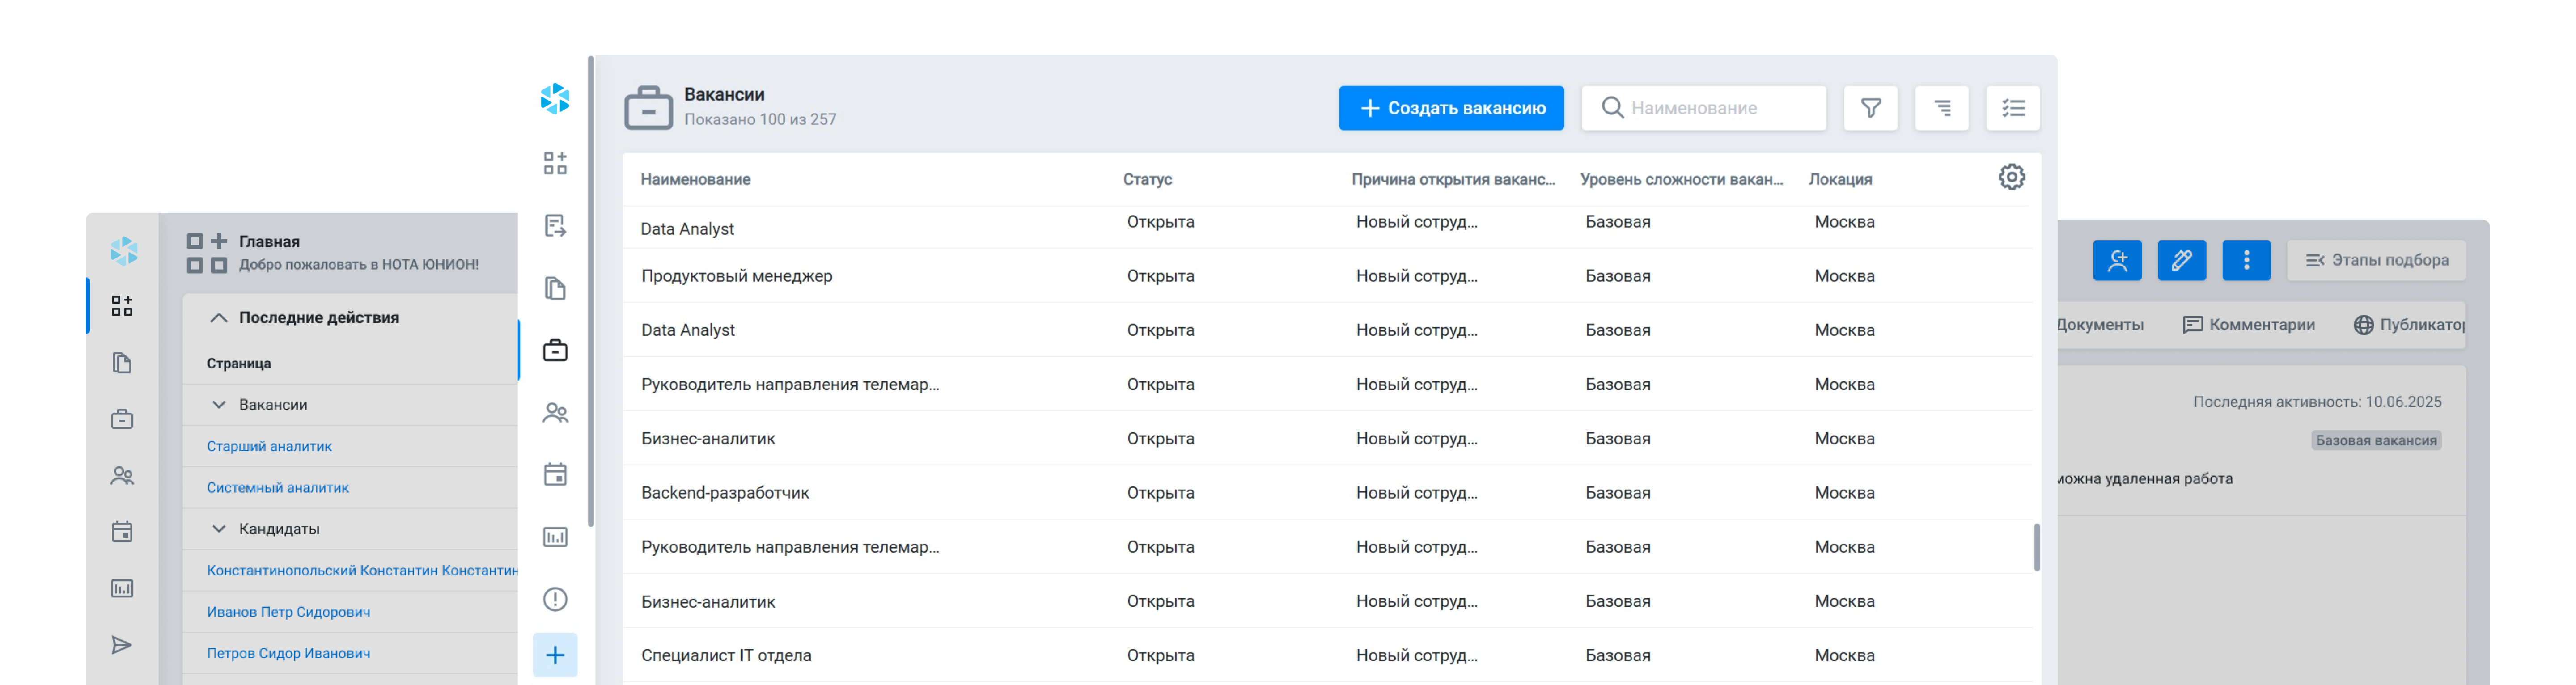Click the blue logo in center sidebar
Viewport: 2576px width, 685px height.
555,99
